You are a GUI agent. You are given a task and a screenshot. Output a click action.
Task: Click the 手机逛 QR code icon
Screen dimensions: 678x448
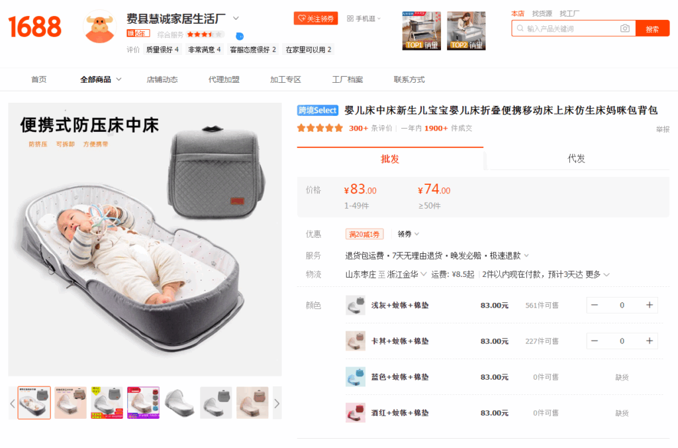350,19
